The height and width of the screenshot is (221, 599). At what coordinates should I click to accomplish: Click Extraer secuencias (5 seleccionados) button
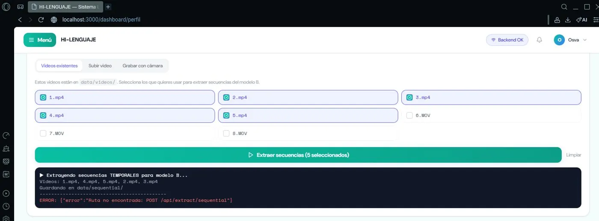tap(298, 155)
